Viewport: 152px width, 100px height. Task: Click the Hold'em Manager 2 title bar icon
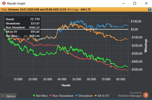click(x=4, y=3)
